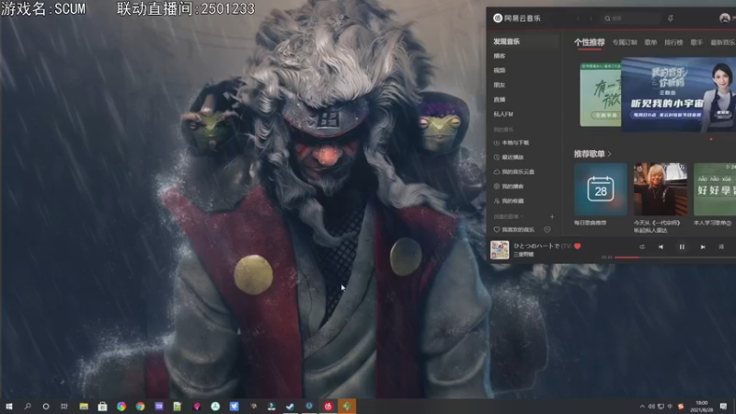Click the 本人学习歌单 caption link
The height and width of the screenshot is (414, 736).
coord(712,223)
